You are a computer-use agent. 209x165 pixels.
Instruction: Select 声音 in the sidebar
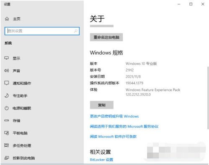coord(16,71)
